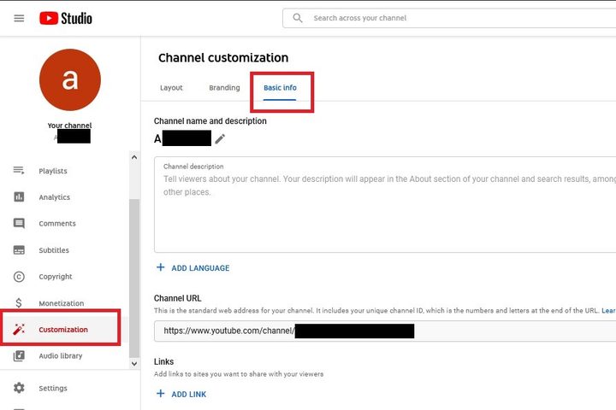Click inside the Channel description box
The image size is (616, 410).
click(385, 204)
